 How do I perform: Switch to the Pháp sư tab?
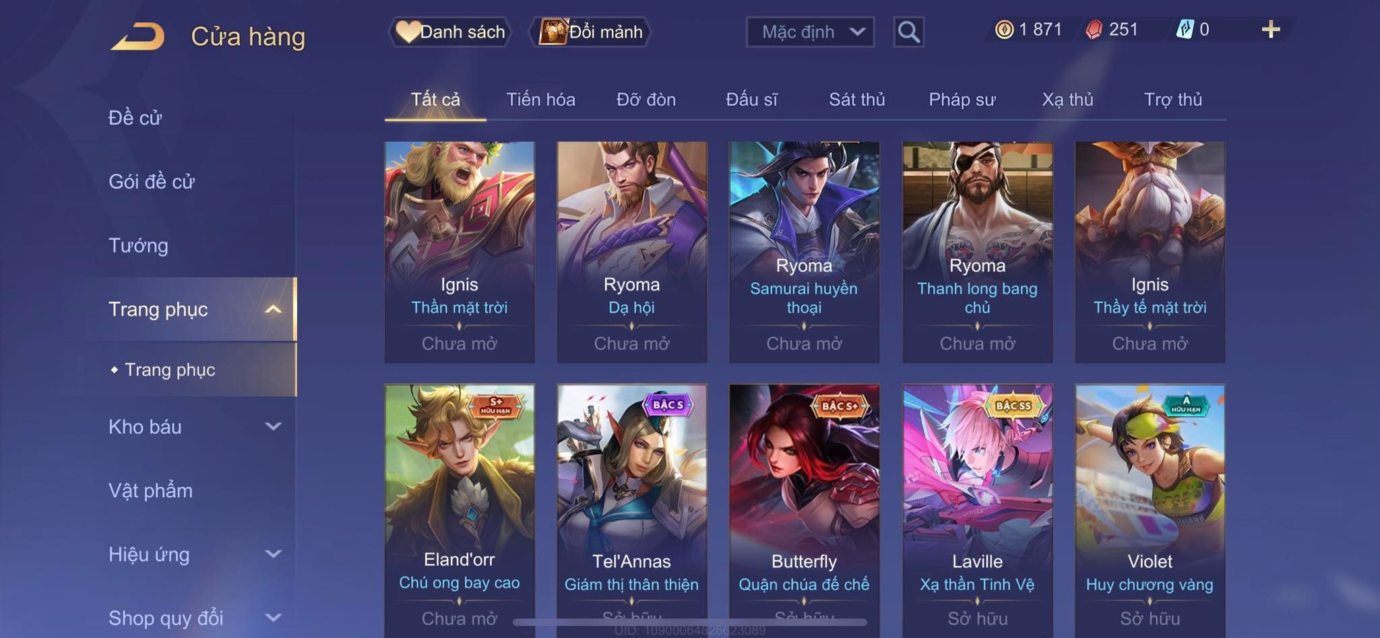pyautogui.click(x=962, y=100)
